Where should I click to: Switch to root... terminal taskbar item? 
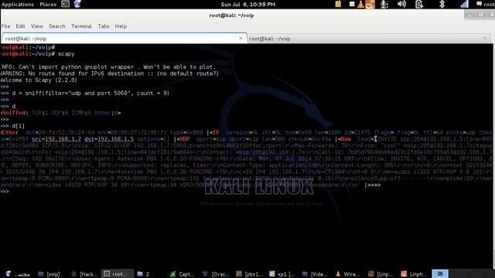coord(116,274)
